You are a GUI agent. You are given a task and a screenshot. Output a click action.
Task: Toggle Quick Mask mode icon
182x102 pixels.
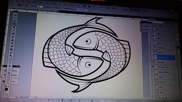7,94
